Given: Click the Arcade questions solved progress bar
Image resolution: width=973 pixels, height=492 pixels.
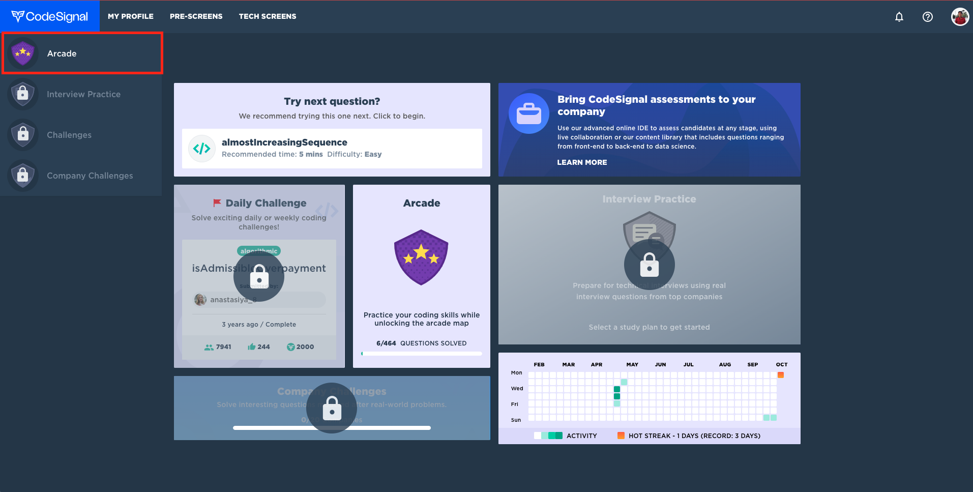Looking at the screenshot, I should click(x=422, y=354).
